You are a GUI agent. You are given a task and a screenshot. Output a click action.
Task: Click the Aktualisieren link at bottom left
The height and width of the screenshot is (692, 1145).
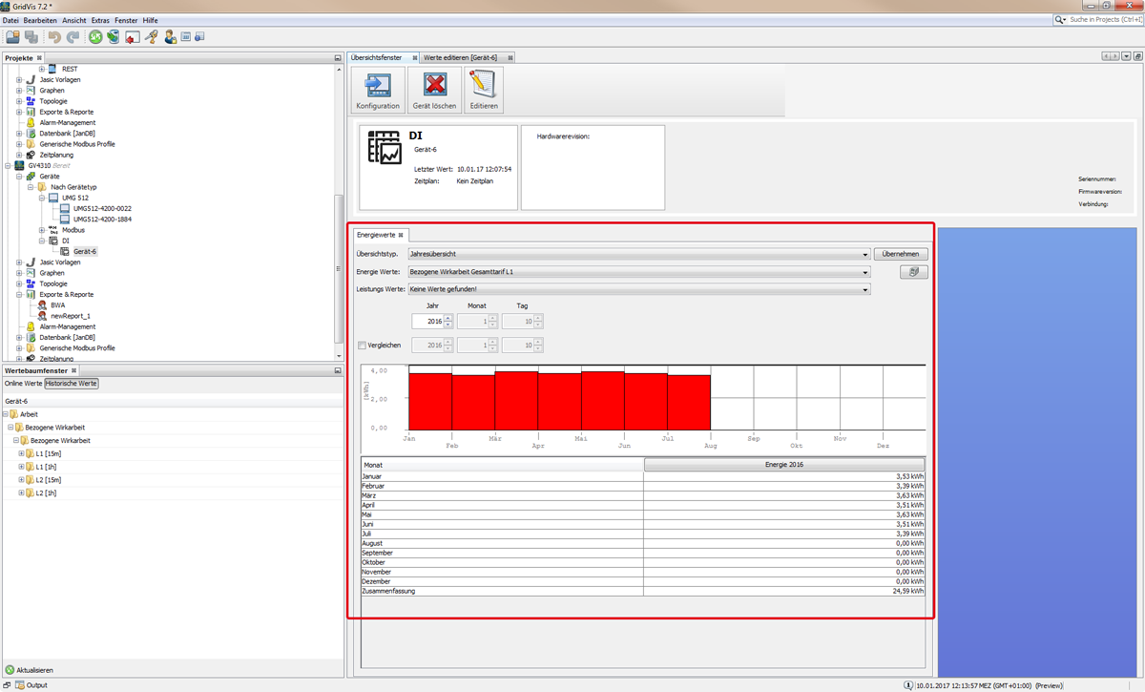point(33,669)
